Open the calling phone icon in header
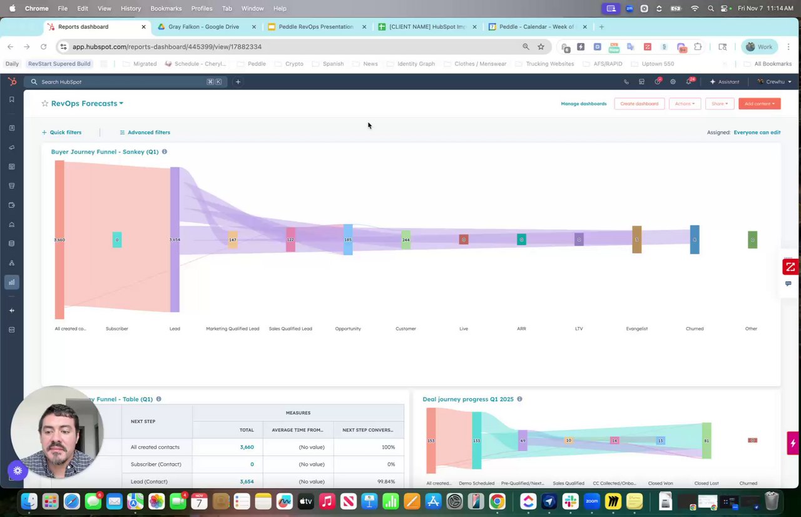This screenshot has height=517, width=801. pos(626,82)
